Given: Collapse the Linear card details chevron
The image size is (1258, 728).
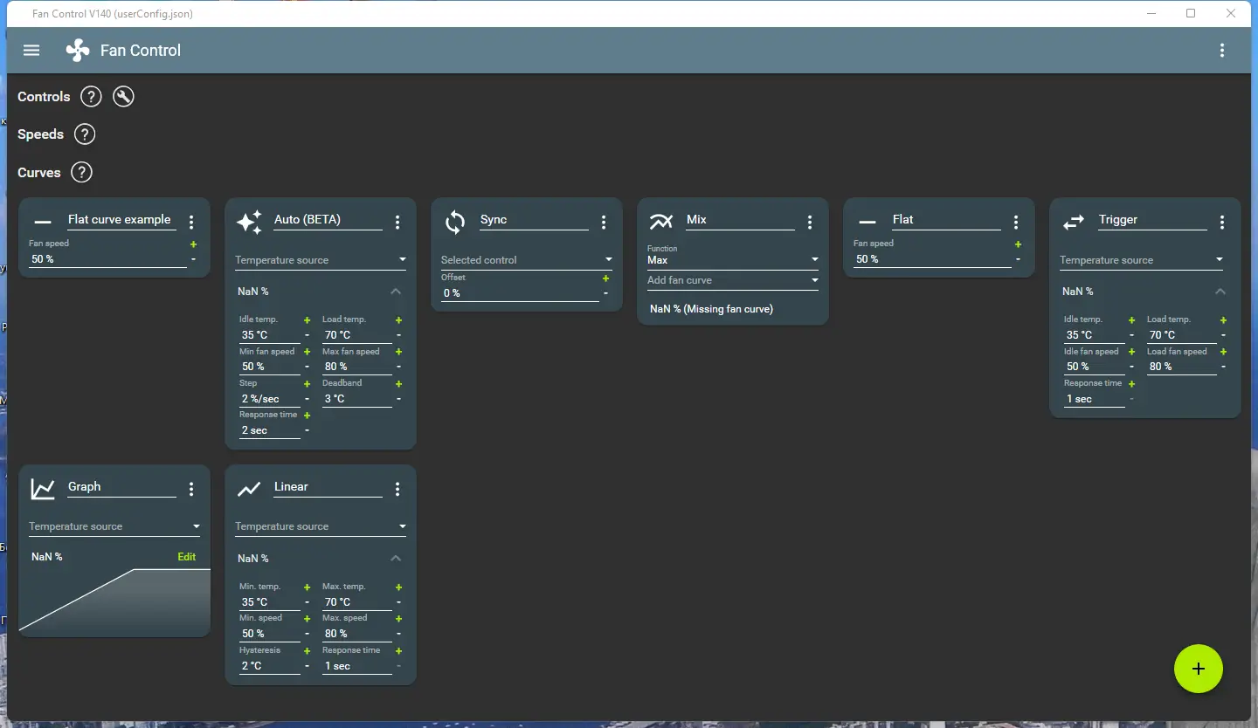Looking at the screenshot, I should coord(396,558).
